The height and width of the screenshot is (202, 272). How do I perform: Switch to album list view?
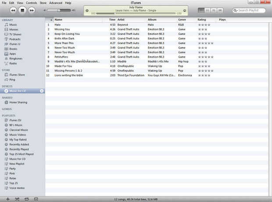pyautogui.click(x=208, y=10)
